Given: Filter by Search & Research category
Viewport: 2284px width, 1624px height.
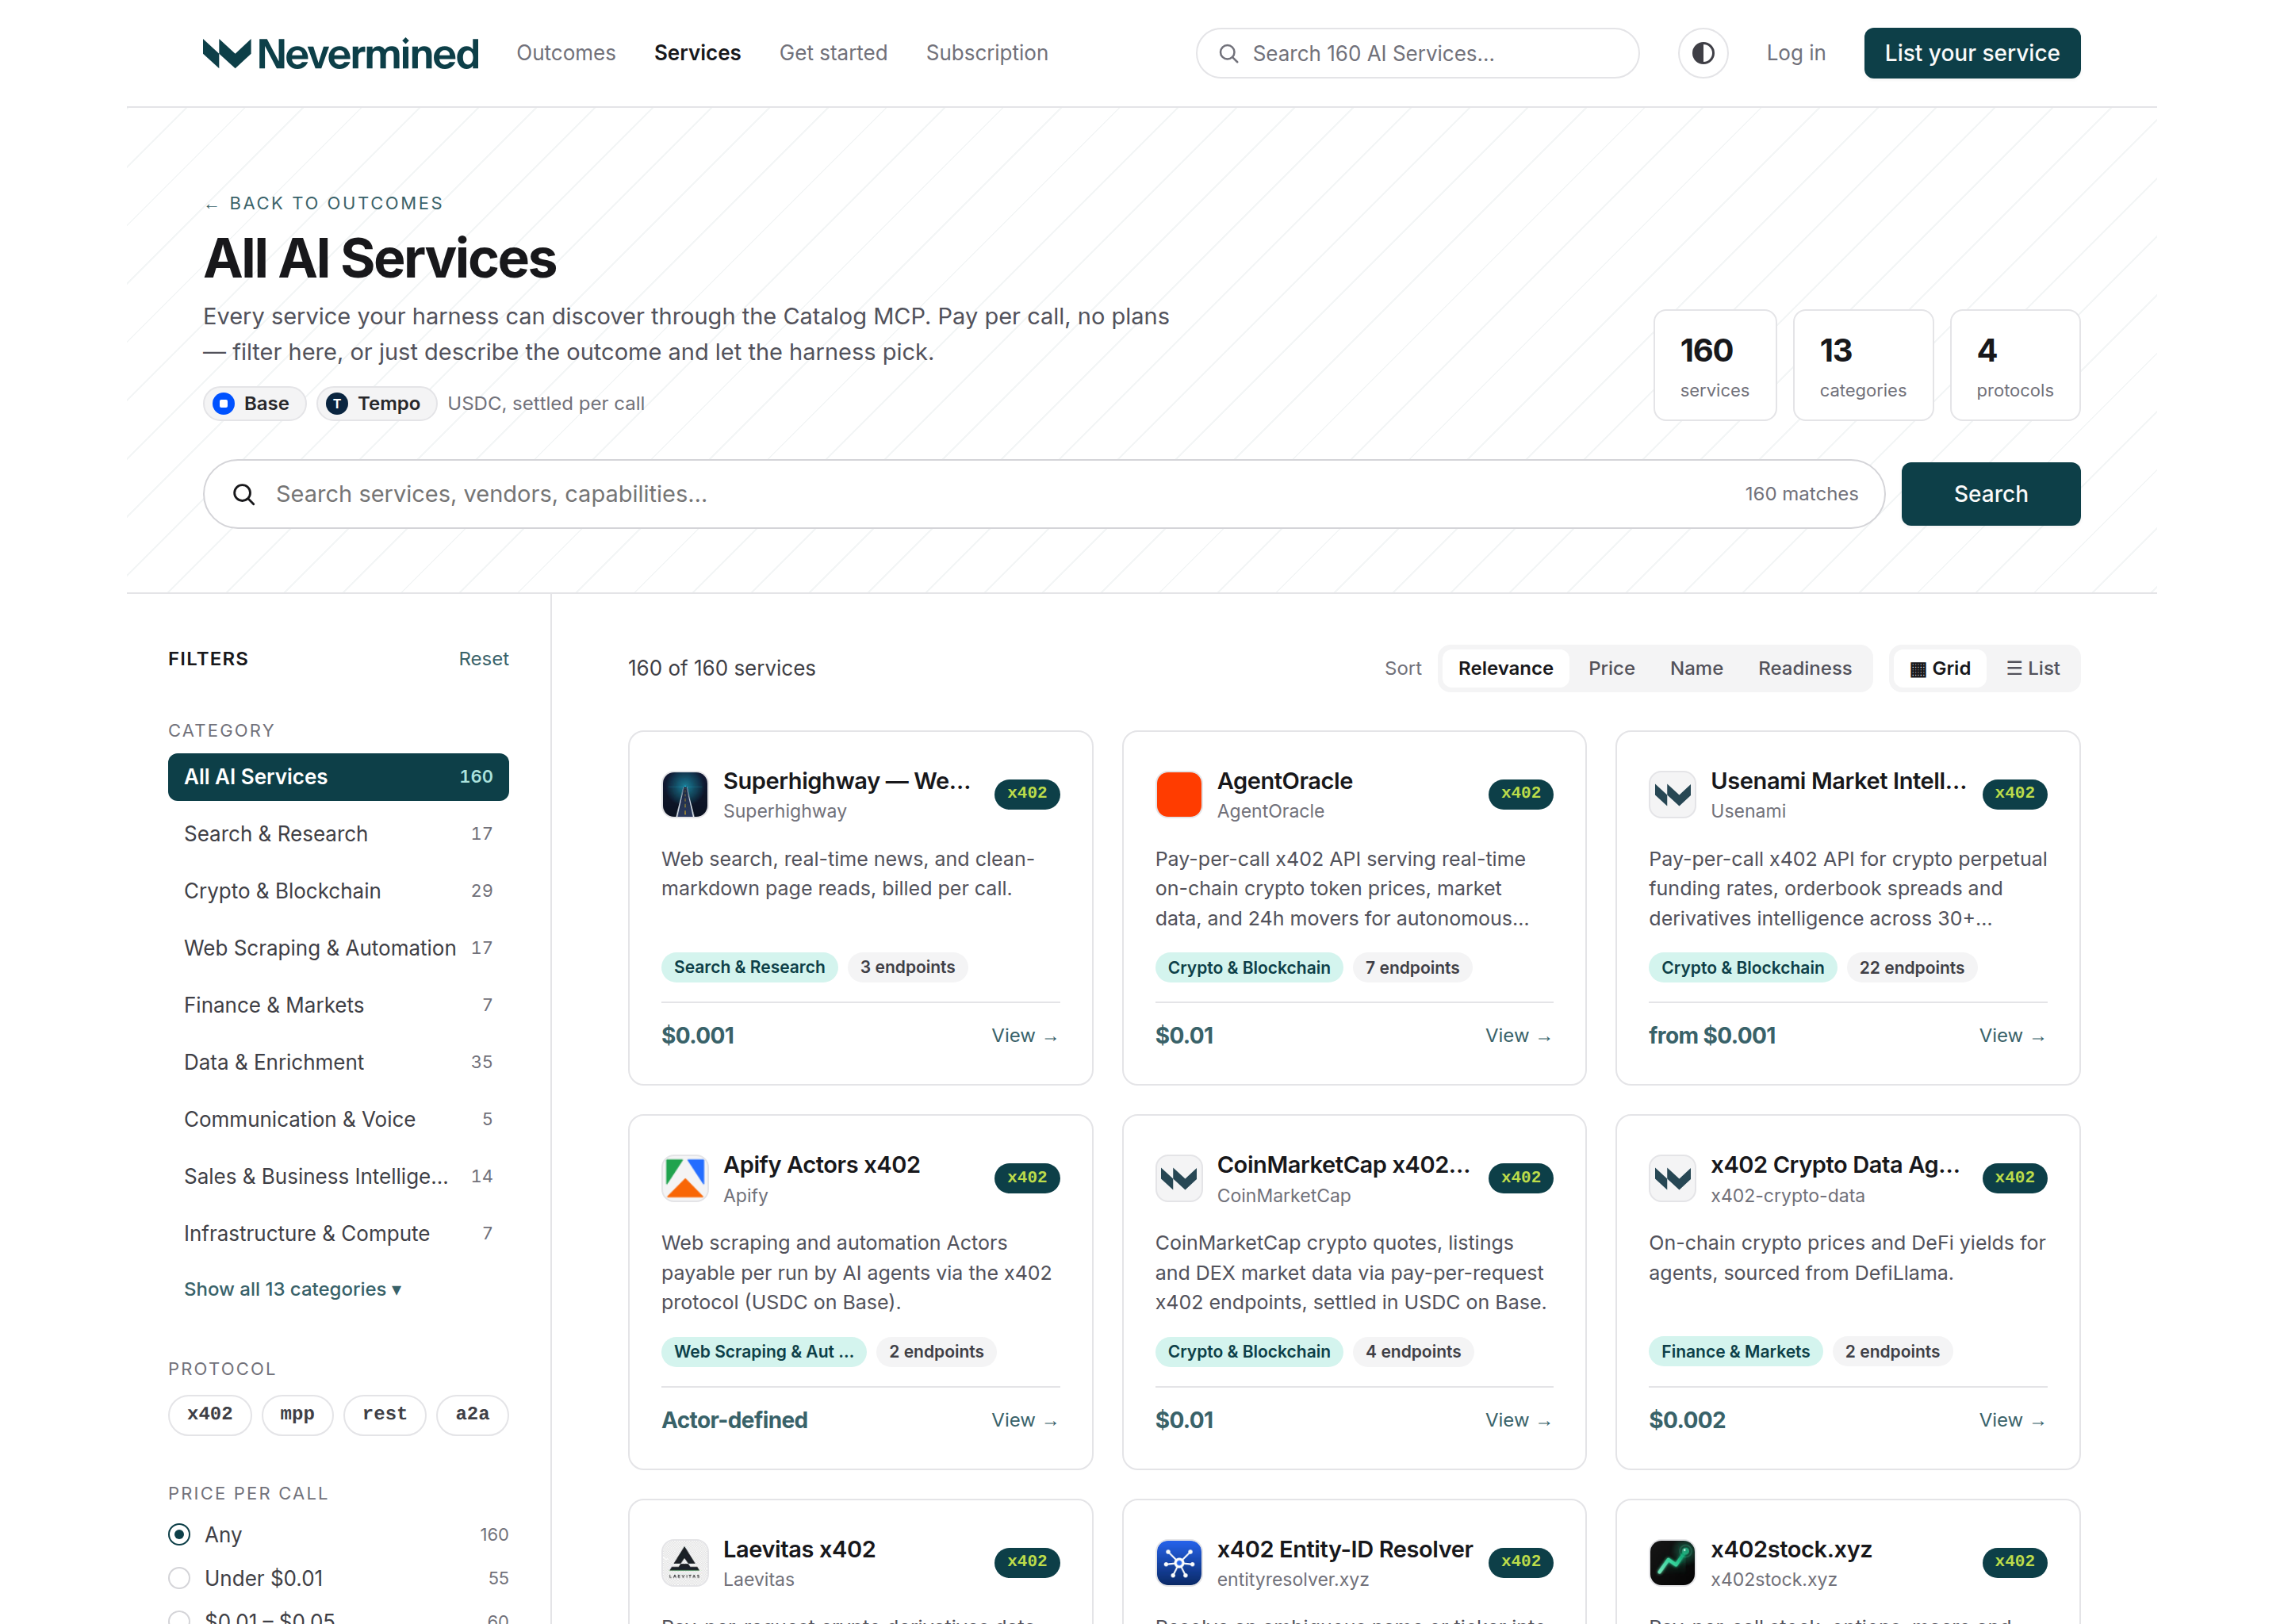Looking at the screenshot, I should point(338,834).
